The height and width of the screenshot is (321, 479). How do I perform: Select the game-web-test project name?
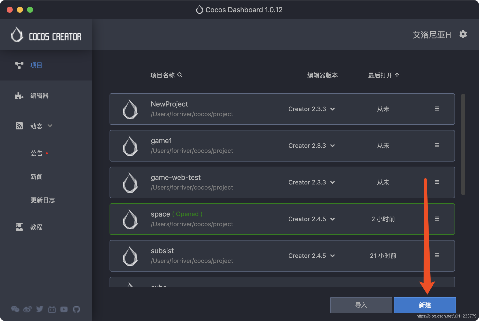[x=176, y=177]
